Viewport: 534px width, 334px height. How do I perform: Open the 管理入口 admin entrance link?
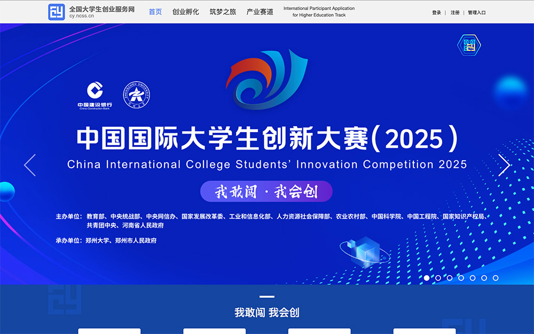click(477, 13)
